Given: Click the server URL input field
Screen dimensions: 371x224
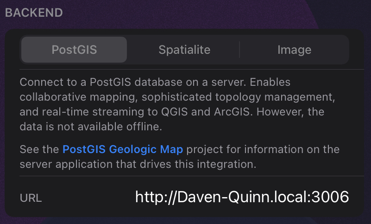Looking at the screenshot, I should point(242,197).
